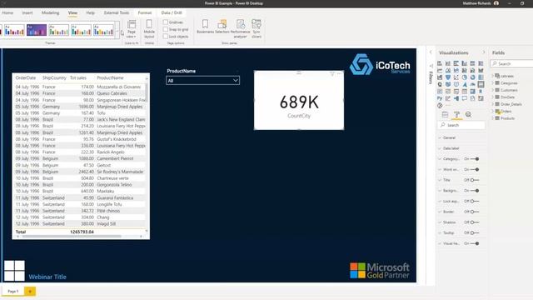This screenshot has height=300, width=533.
Task: Open the Selection pane
Action: [222, 27]
